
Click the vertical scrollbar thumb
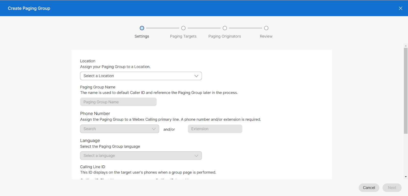tap(406, 91)
